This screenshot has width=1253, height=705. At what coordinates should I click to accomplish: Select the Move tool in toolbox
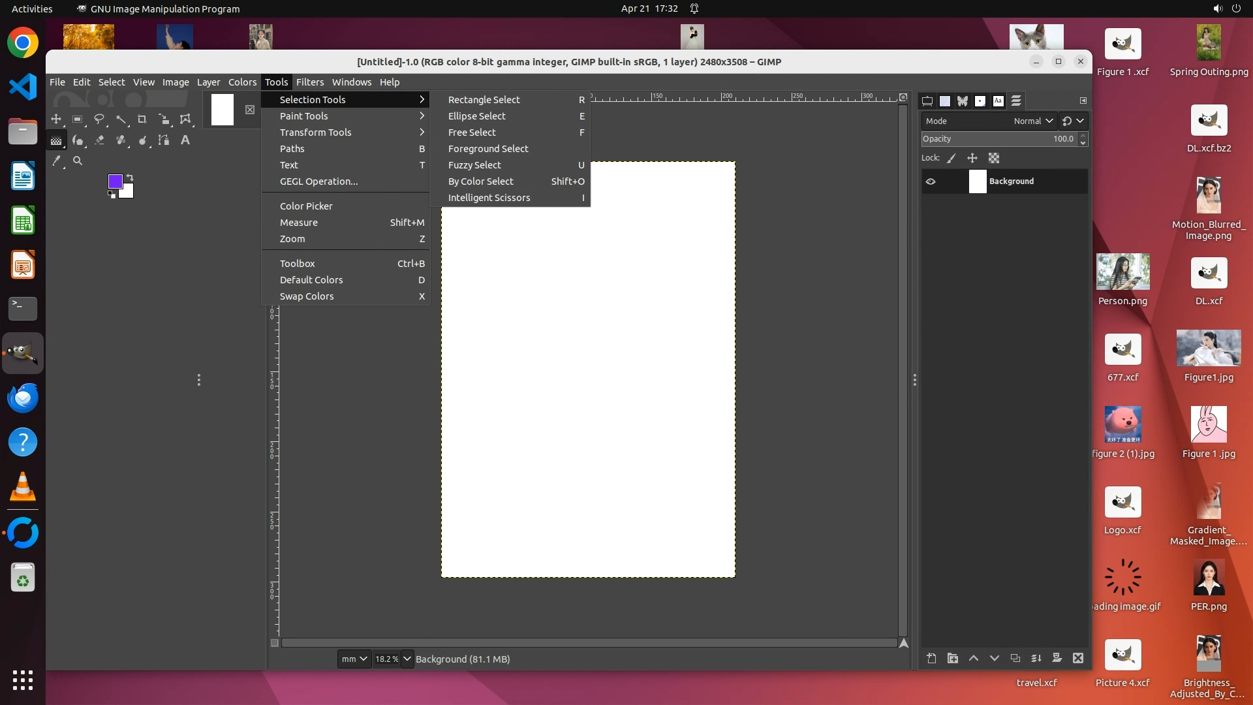pos(56,119)
